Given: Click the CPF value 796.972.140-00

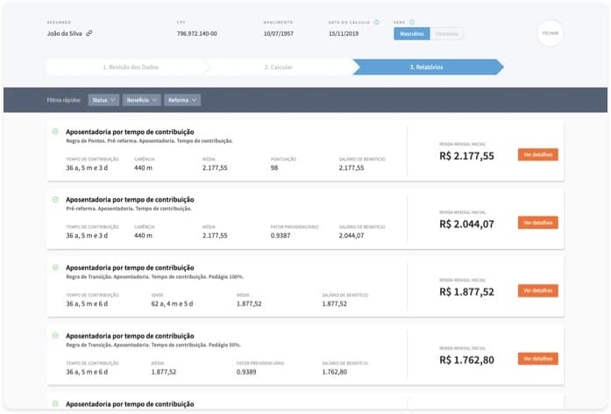Looking at the screenshot, I should pyautogui.click(x=196, y=33).
